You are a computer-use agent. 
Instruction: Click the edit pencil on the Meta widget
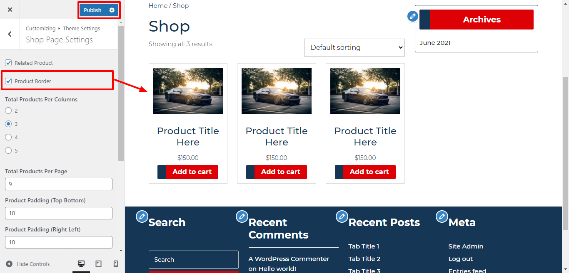pyautogui.click(x=442, y=216)
